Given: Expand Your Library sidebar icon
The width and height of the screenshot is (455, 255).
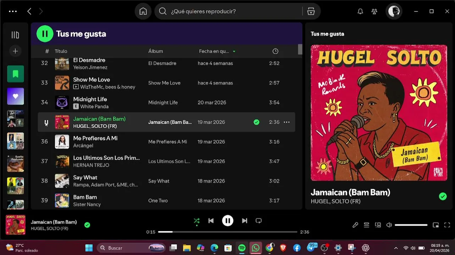Looking at the screenshot, I should tap(15, 35).
